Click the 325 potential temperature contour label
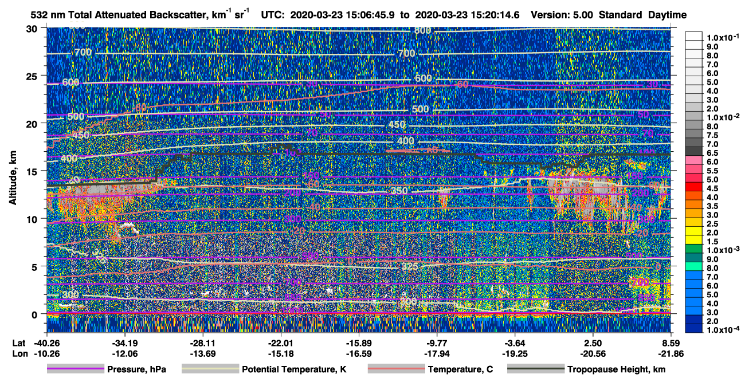Viewport: 745px width, 382px height. [409, 266]
